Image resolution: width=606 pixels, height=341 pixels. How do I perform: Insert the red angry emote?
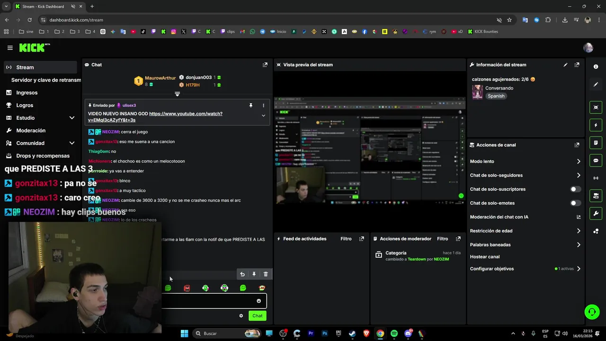coord(187,288)
